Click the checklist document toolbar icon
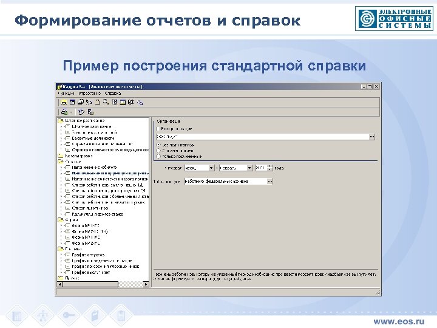The height and width of the screenshot is (328, 437). coord(115,102)
